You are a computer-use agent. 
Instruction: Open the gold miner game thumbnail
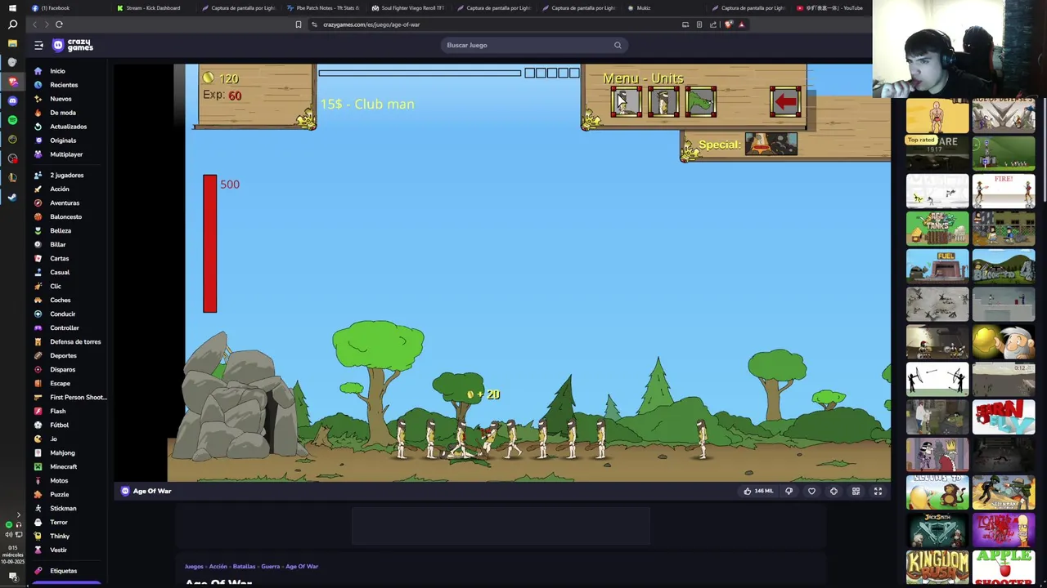pyautogui.click(x=1004, y=342)
